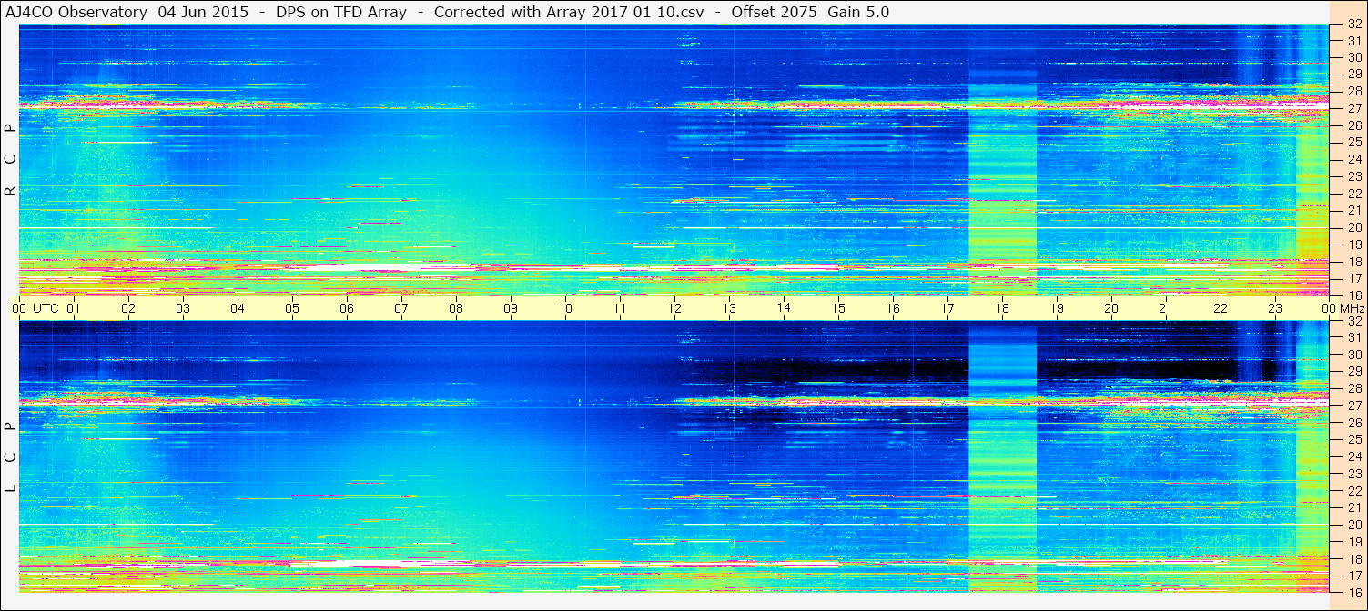Click the 18 hour time label

pos(1002,308)
